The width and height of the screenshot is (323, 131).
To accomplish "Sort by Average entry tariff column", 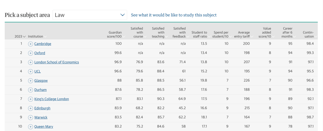I will tap(243, 34).
